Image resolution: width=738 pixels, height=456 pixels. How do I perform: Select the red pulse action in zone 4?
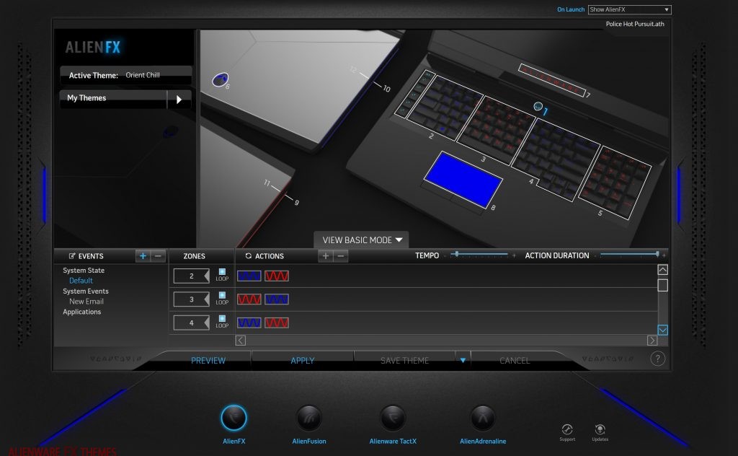tap(277, 323)
